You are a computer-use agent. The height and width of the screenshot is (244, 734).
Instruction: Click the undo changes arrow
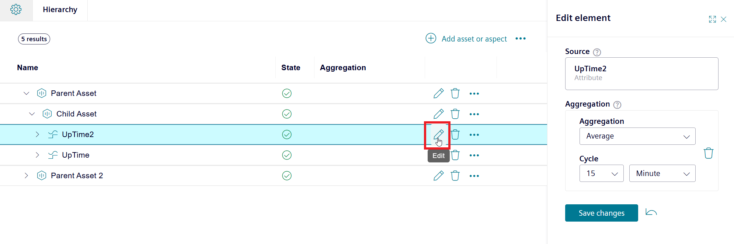click(651, 213)
